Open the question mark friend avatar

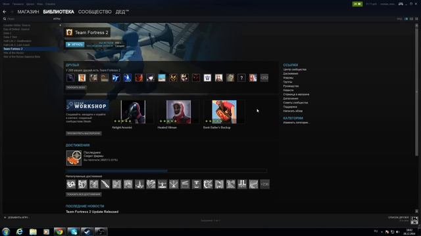(241, 78)
